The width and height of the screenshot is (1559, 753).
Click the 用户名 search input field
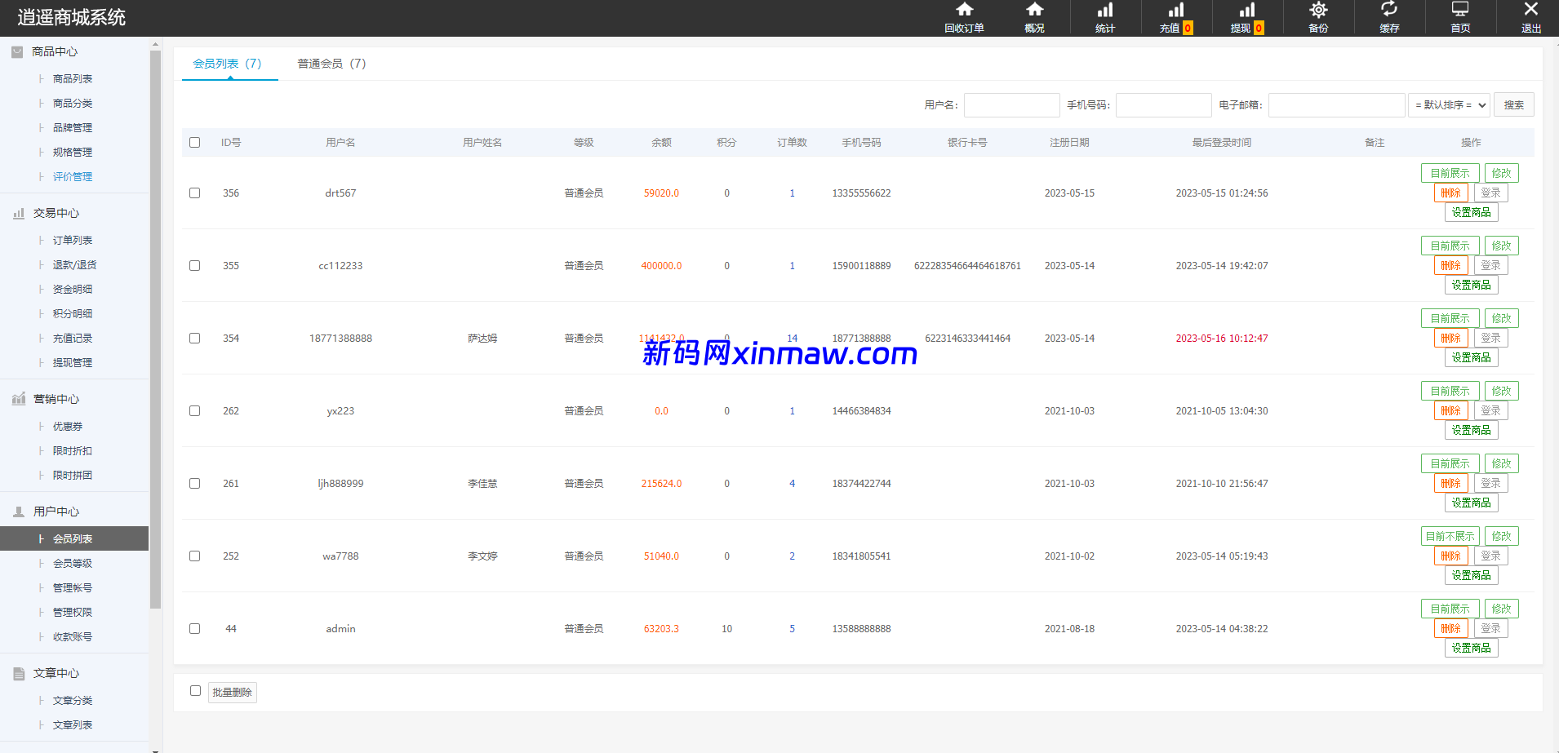click(1011, 105)
